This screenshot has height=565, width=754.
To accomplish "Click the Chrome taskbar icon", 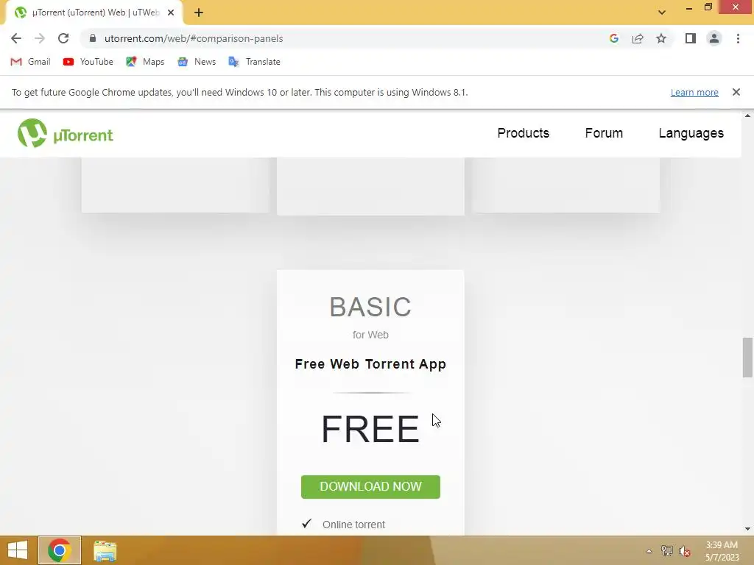I will click(x=60, y=550).
